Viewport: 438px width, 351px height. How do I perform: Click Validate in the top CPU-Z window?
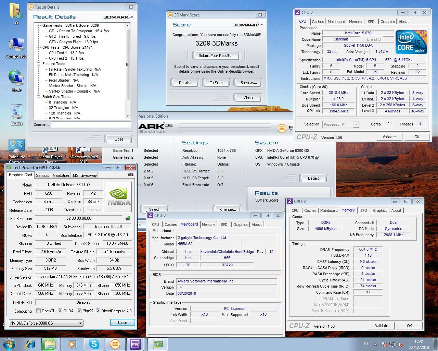pos(389,137)
